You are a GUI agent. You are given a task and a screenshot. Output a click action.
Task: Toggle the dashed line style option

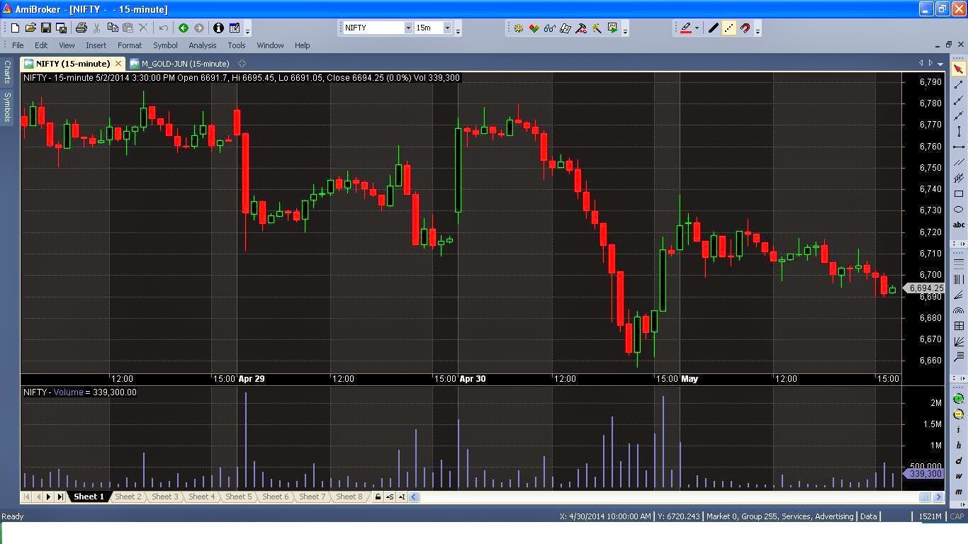(x=729, y=28)
